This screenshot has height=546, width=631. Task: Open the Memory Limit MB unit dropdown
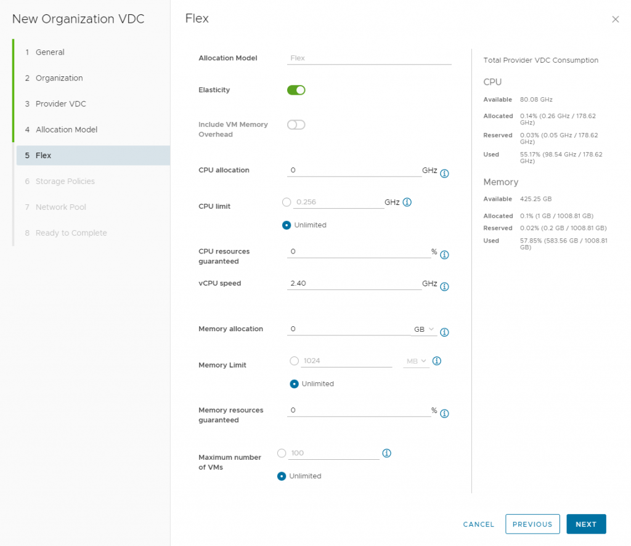417,361
